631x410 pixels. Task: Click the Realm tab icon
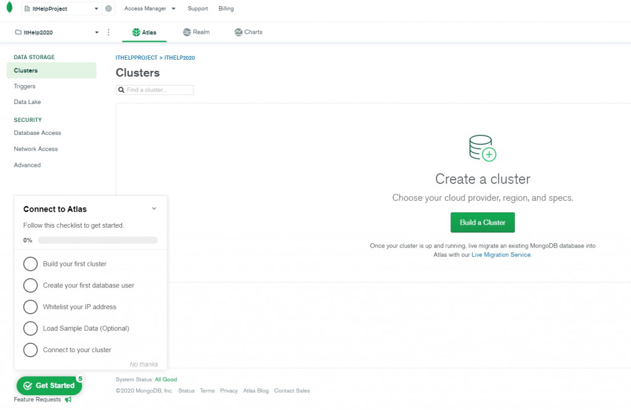tap(187, 32)
